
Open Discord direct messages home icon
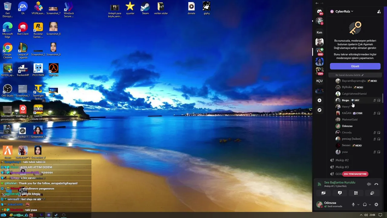pos(319,12)
